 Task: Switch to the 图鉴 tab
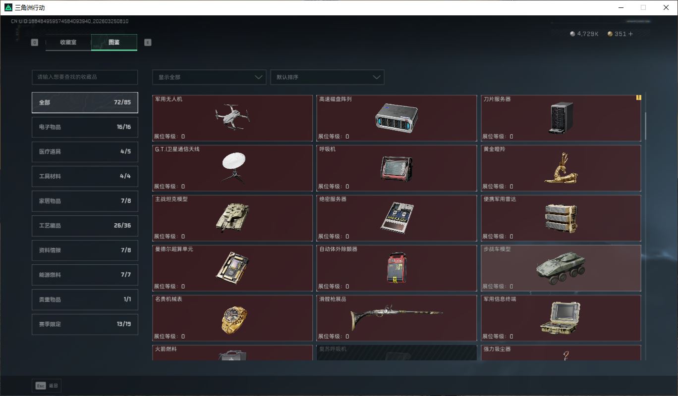tap(114, 43)
